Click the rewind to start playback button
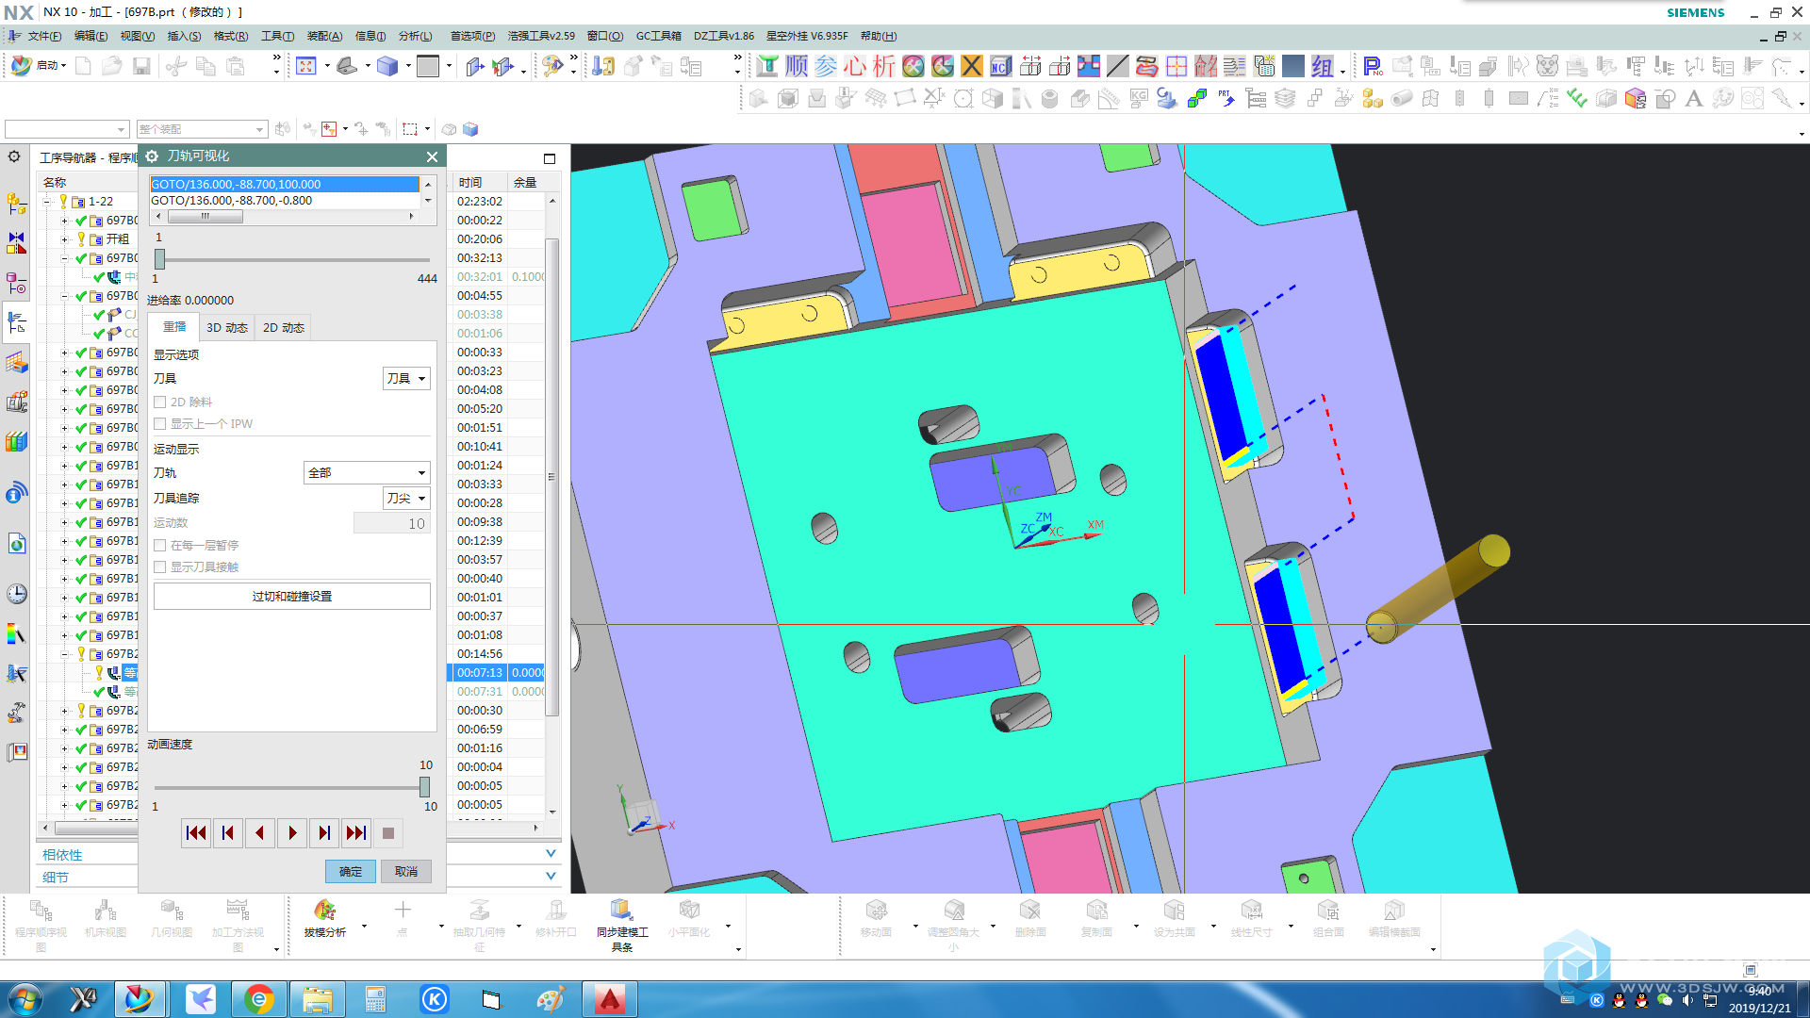Image resolution: width=1810 pixels, height=1018 pixels. coord(196,833)
